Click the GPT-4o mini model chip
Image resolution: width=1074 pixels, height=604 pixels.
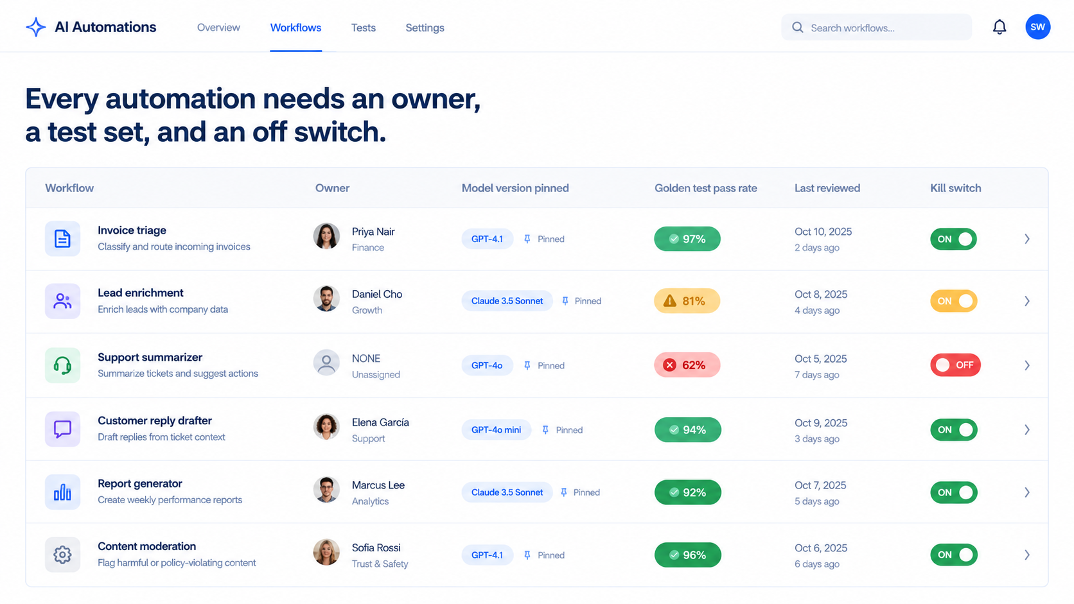click(496, 430)
